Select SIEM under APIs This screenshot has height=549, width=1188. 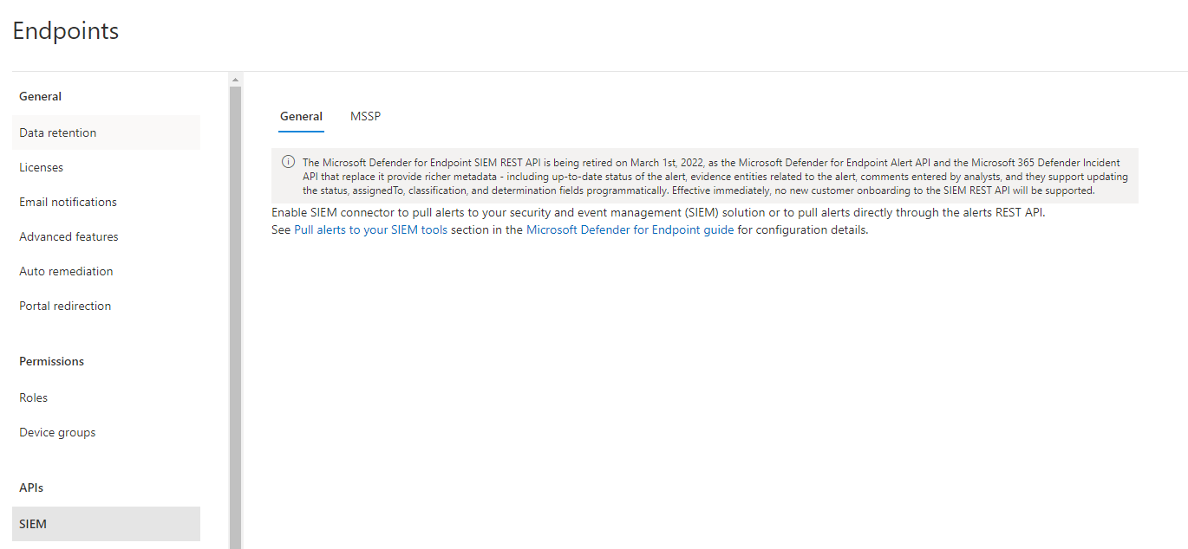(x=33, y=523)
